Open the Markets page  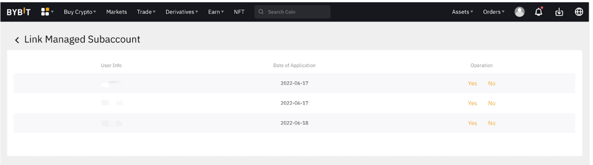coord(117,12)
